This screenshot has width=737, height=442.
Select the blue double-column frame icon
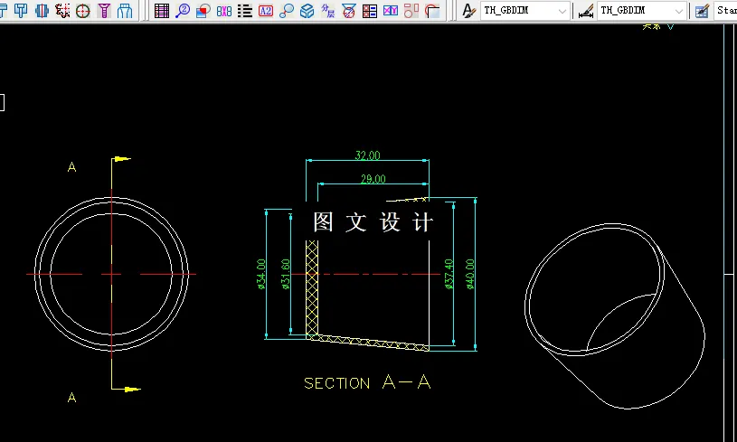point(125,10)
